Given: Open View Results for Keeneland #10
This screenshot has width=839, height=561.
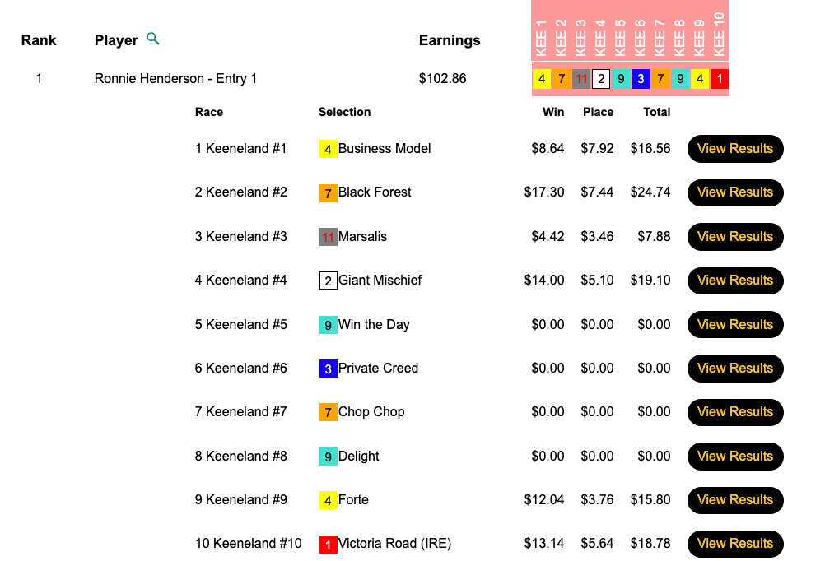Looking at the screenshot, I should point(734,544).
